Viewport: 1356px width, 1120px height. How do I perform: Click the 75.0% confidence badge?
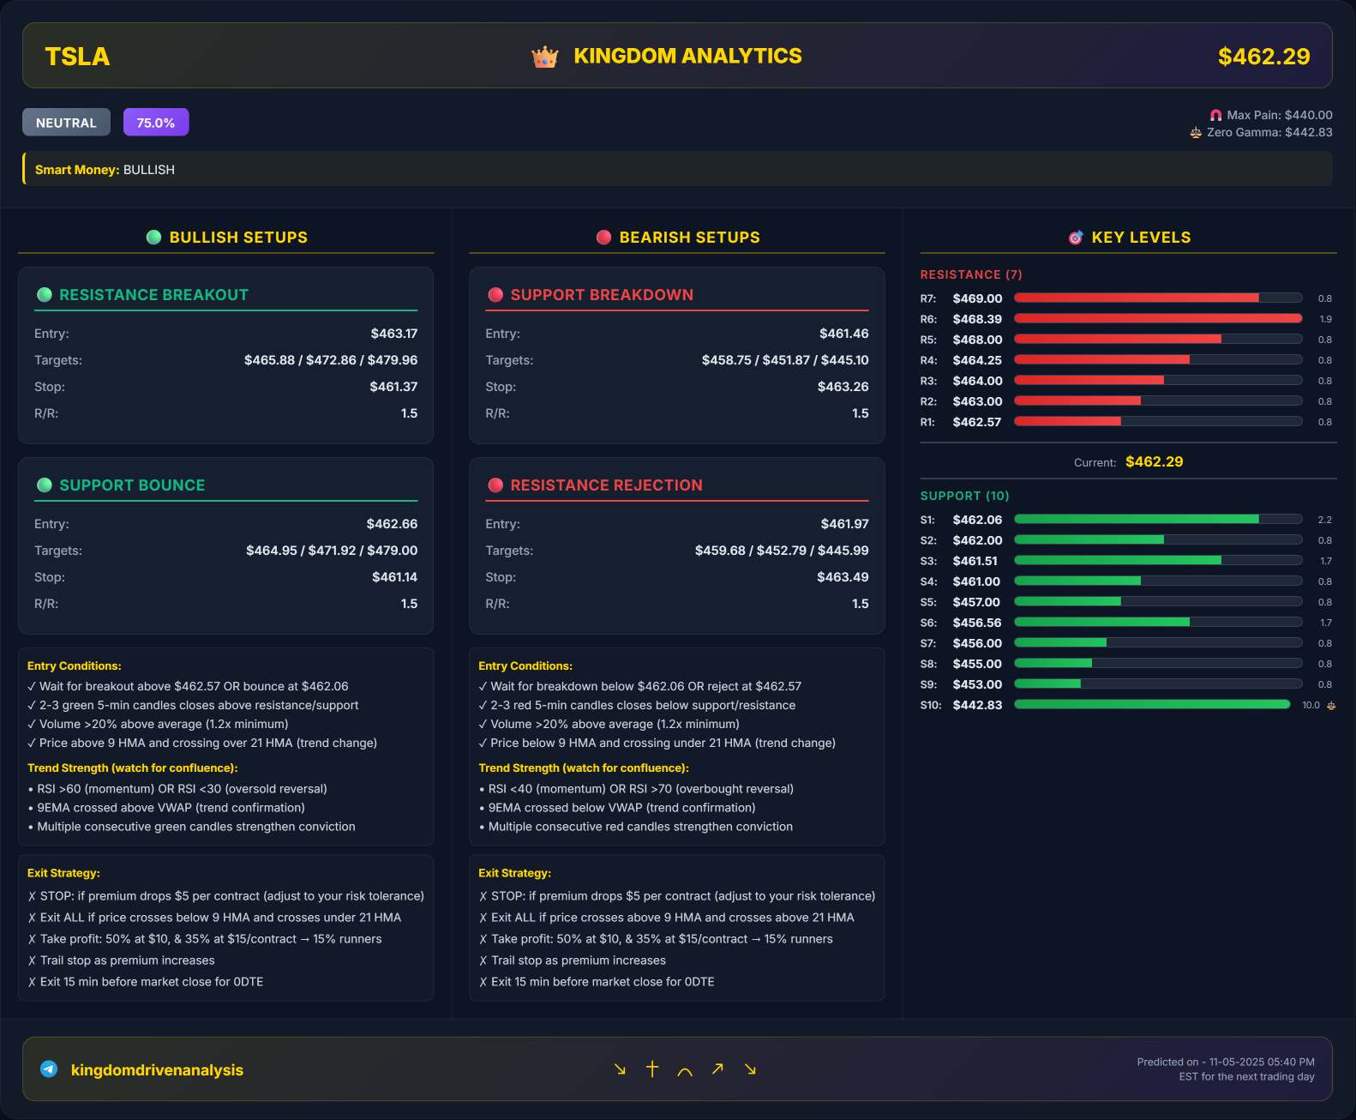click(x=156, y=123)
